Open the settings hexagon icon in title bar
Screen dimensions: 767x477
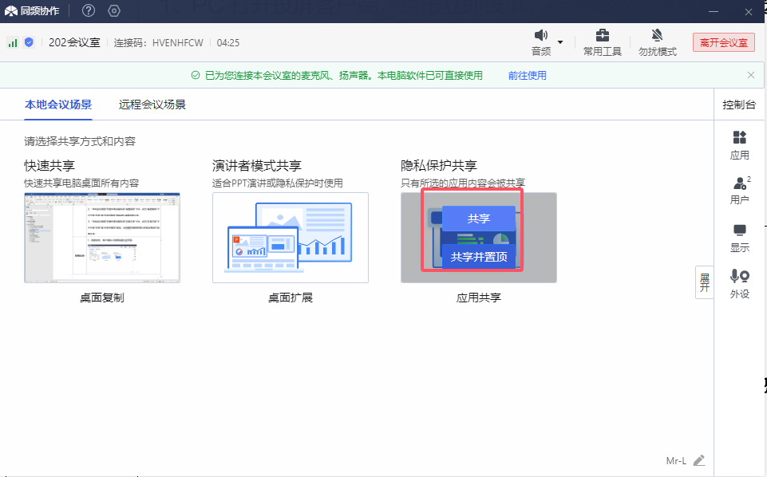click(113, 10)
